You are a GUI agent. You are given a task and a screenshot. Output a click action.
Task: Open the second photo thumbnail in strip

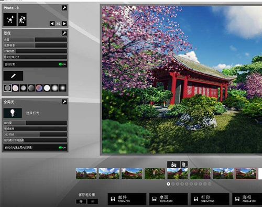[109, 173]
